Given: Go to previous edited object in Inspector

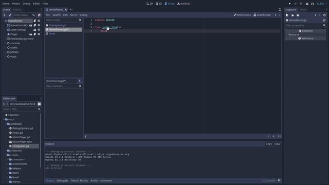Looking at the screenshot, I should coord(315,15).
